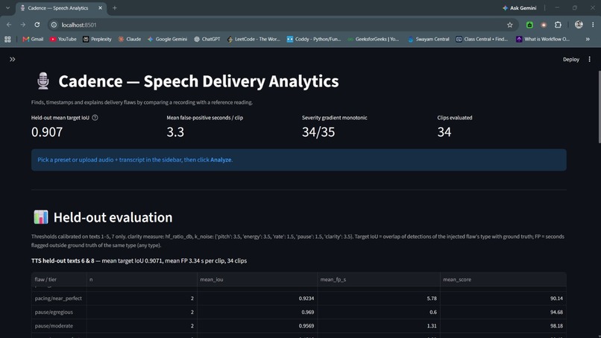This screenshot has height=338, width=601.
Task: Sort the table by the mean_score column
Action: (x=503, y=279)
